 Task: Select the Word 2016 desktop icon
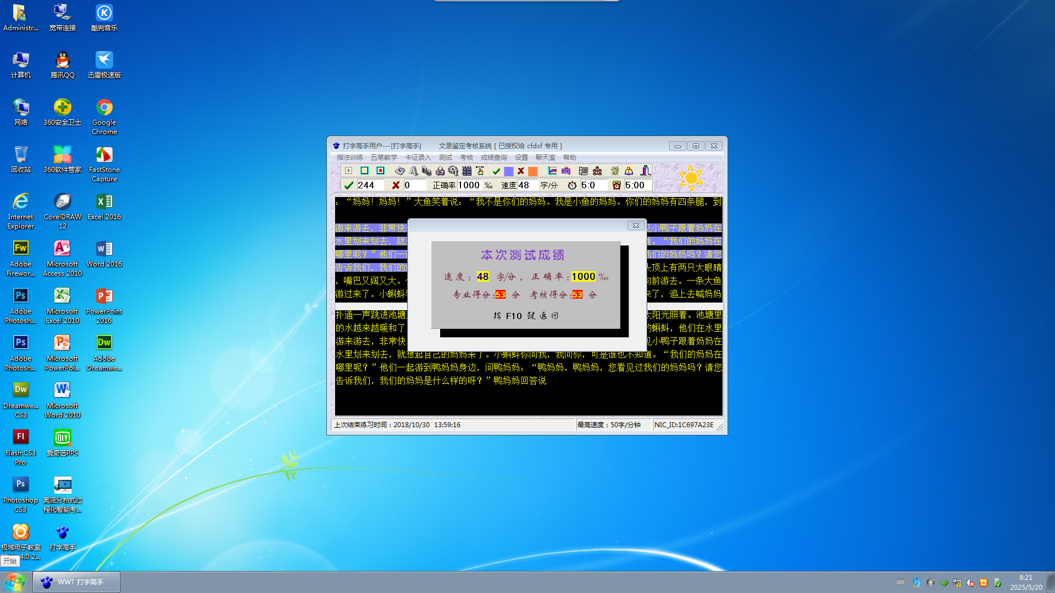tap(104, 254)
